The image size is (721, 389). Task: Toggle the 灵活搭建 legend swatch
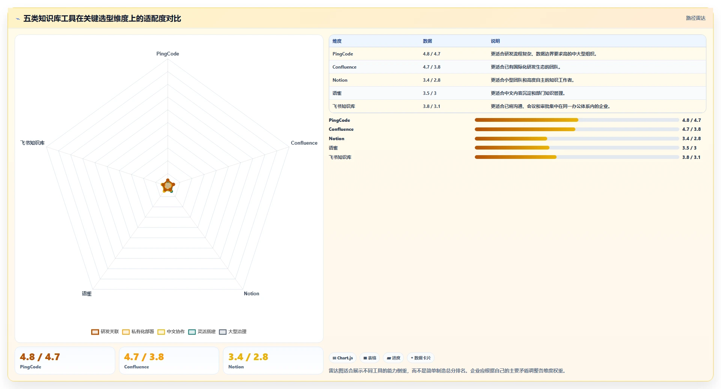(192, 332)
